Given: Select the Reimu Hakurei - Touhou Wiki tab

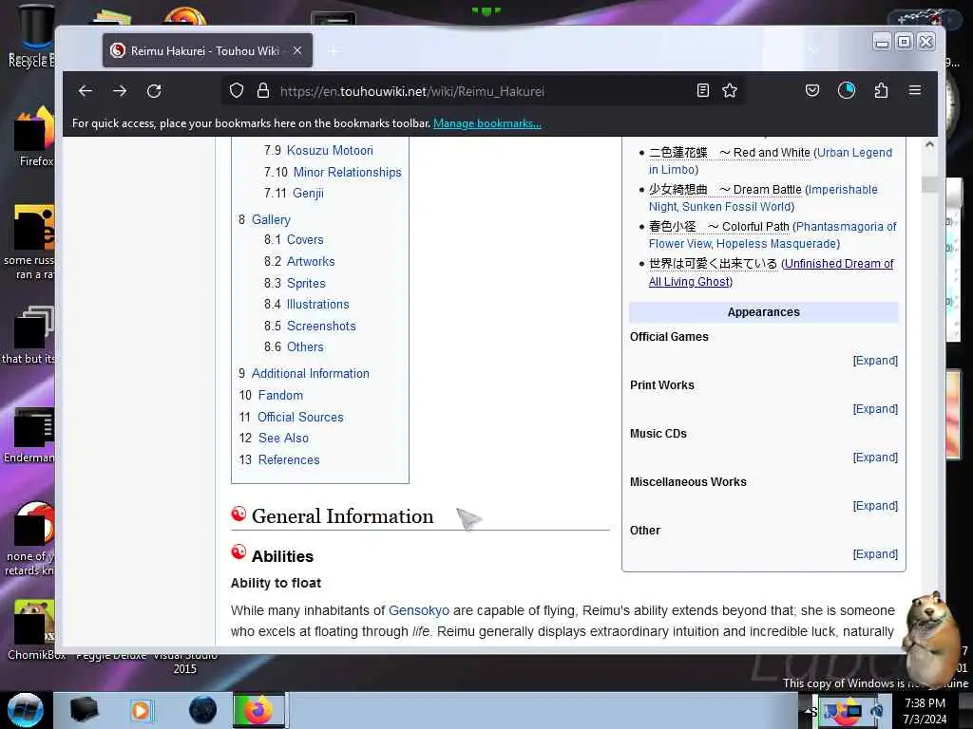Looking at the screenshot, I should point(207,50).
